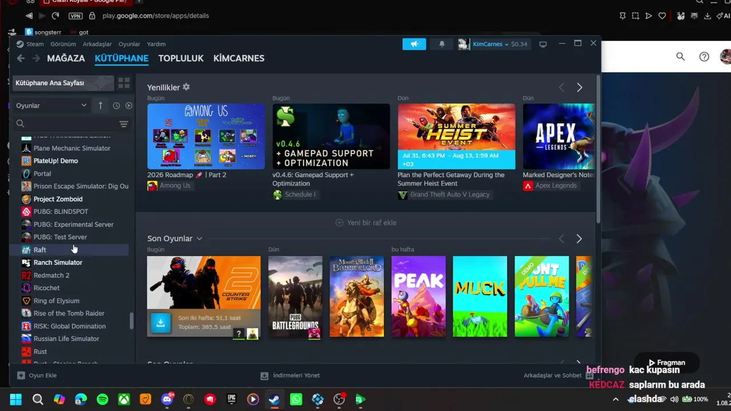Image resolution: width=731 pixels, height=411 pixels.
Task: Open the Steam announcements megaphone button
Action: (x=414, y=44)
